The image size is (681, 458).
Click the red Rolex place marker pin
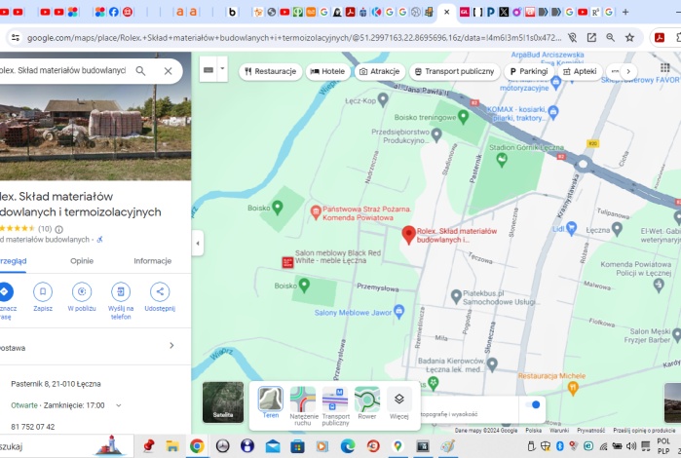pyautogui.click(x=408, y=235)
